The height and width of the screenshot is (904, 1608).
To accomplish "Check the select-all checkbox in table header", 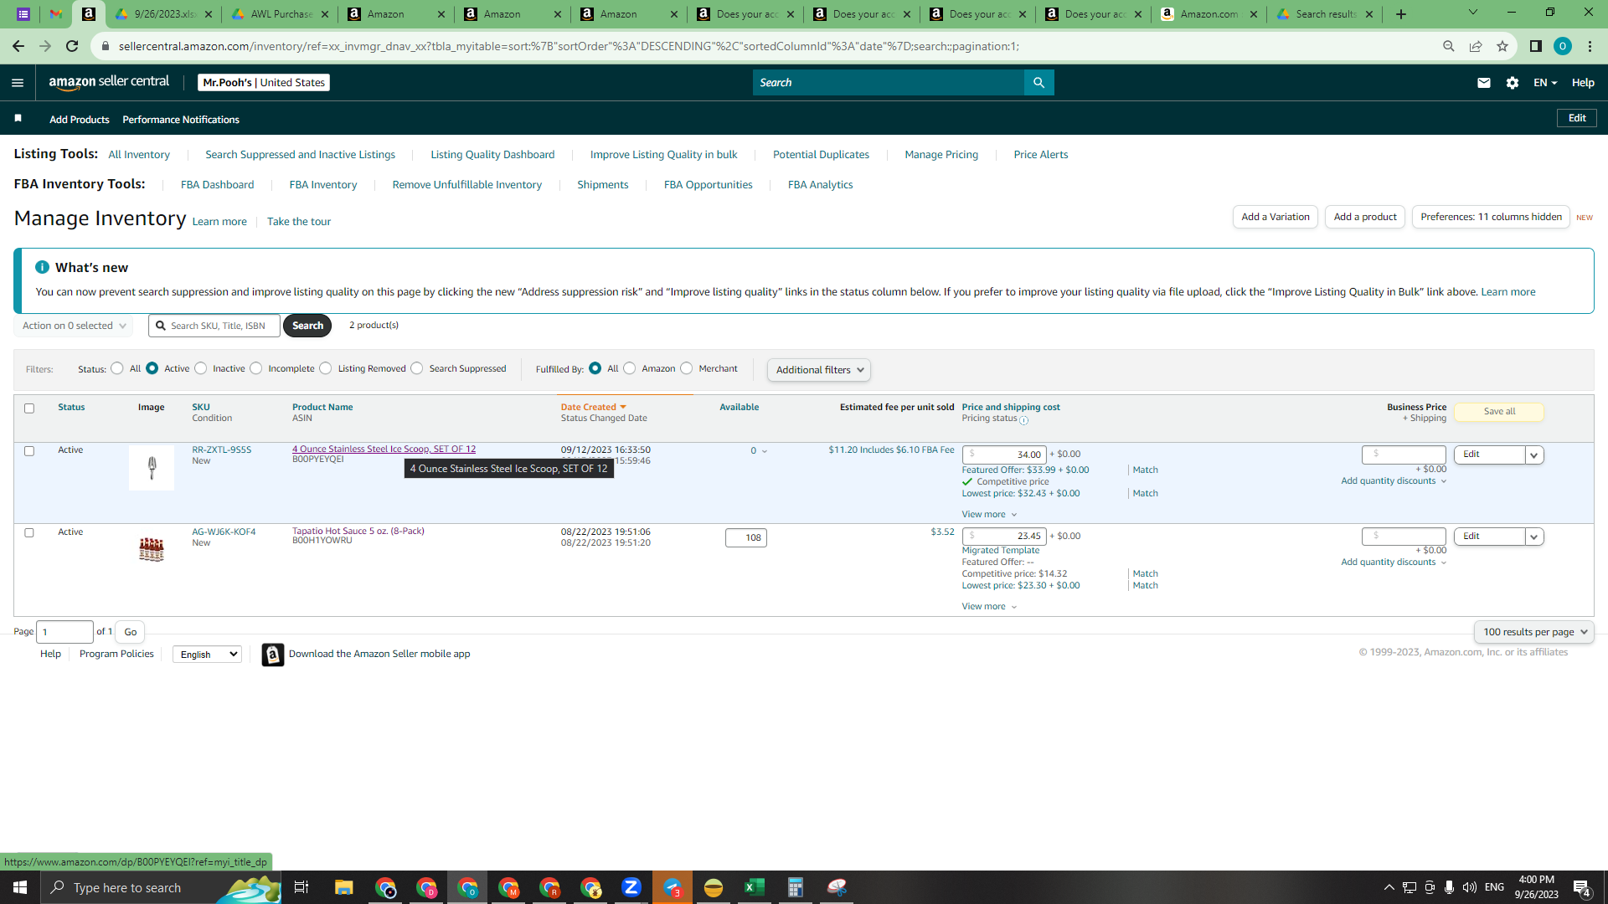I will pyautogui.click(x=29, y=408).
